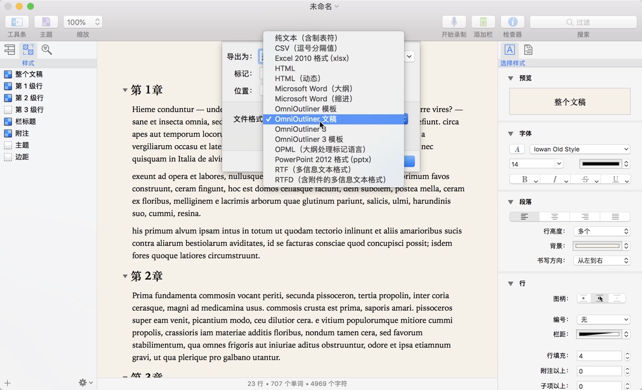Select the 样式 styles icon in the sidebar
Viewport: 642px width, 390px height.
click(28, 50)
